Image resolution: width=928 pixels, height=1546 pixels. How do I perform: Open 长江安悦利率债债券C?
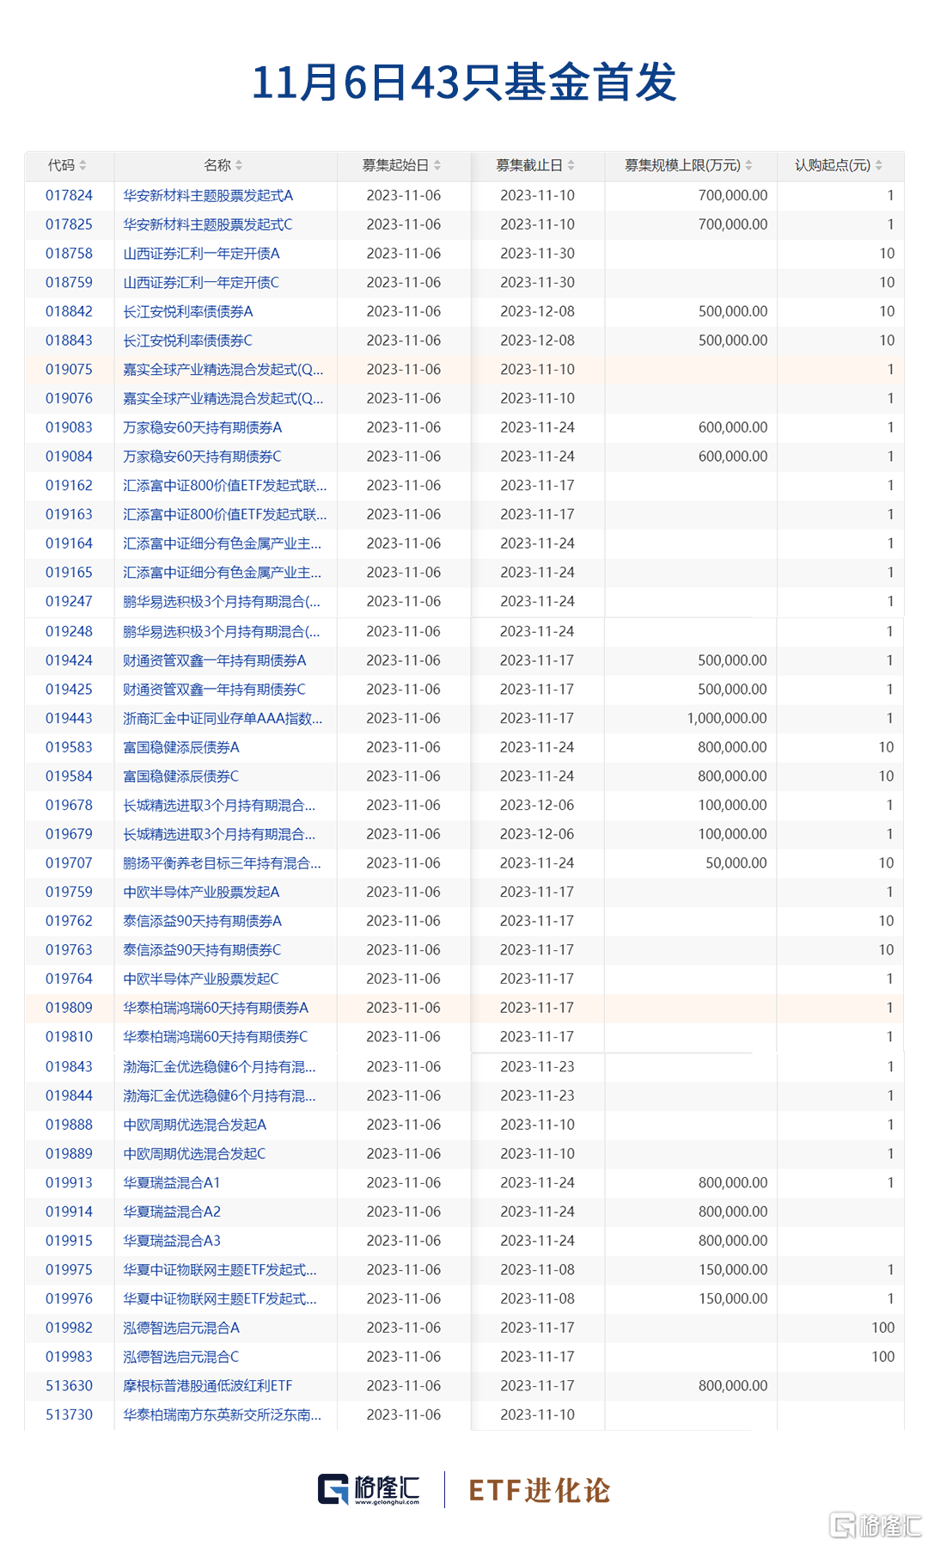point(187,340)
